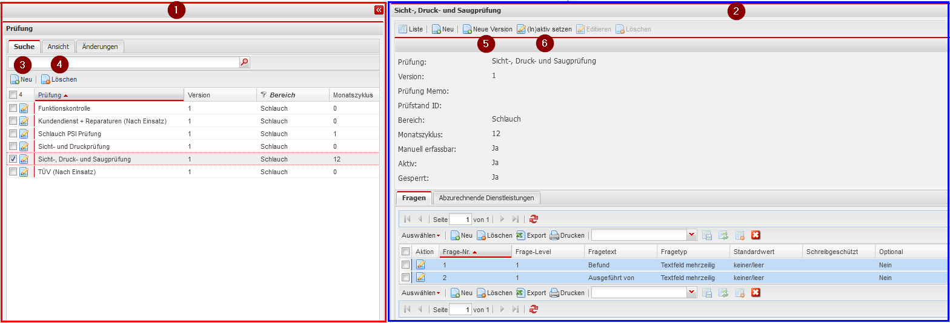Click the edit icon for the Funktionskontrolle row
Screen dimensions: 950x323
pos(24,108)
